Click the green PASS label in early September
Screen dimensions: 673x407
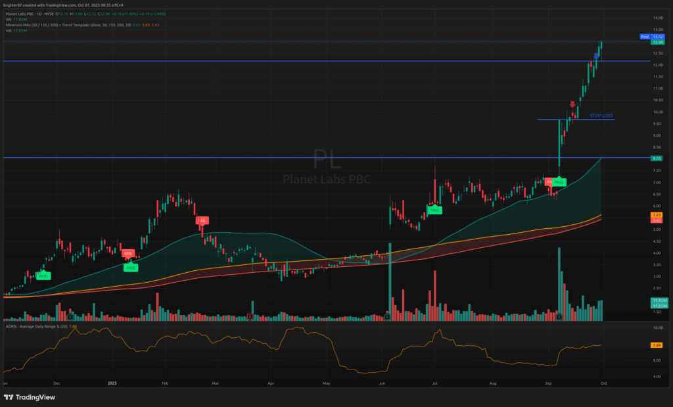(x=559, y=181)
